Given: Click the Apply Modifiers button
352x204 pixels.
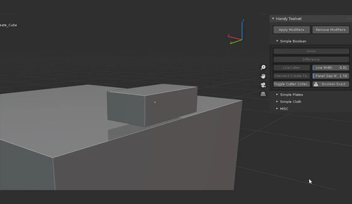Looking at the screenshot, I should tap(291, 30).
